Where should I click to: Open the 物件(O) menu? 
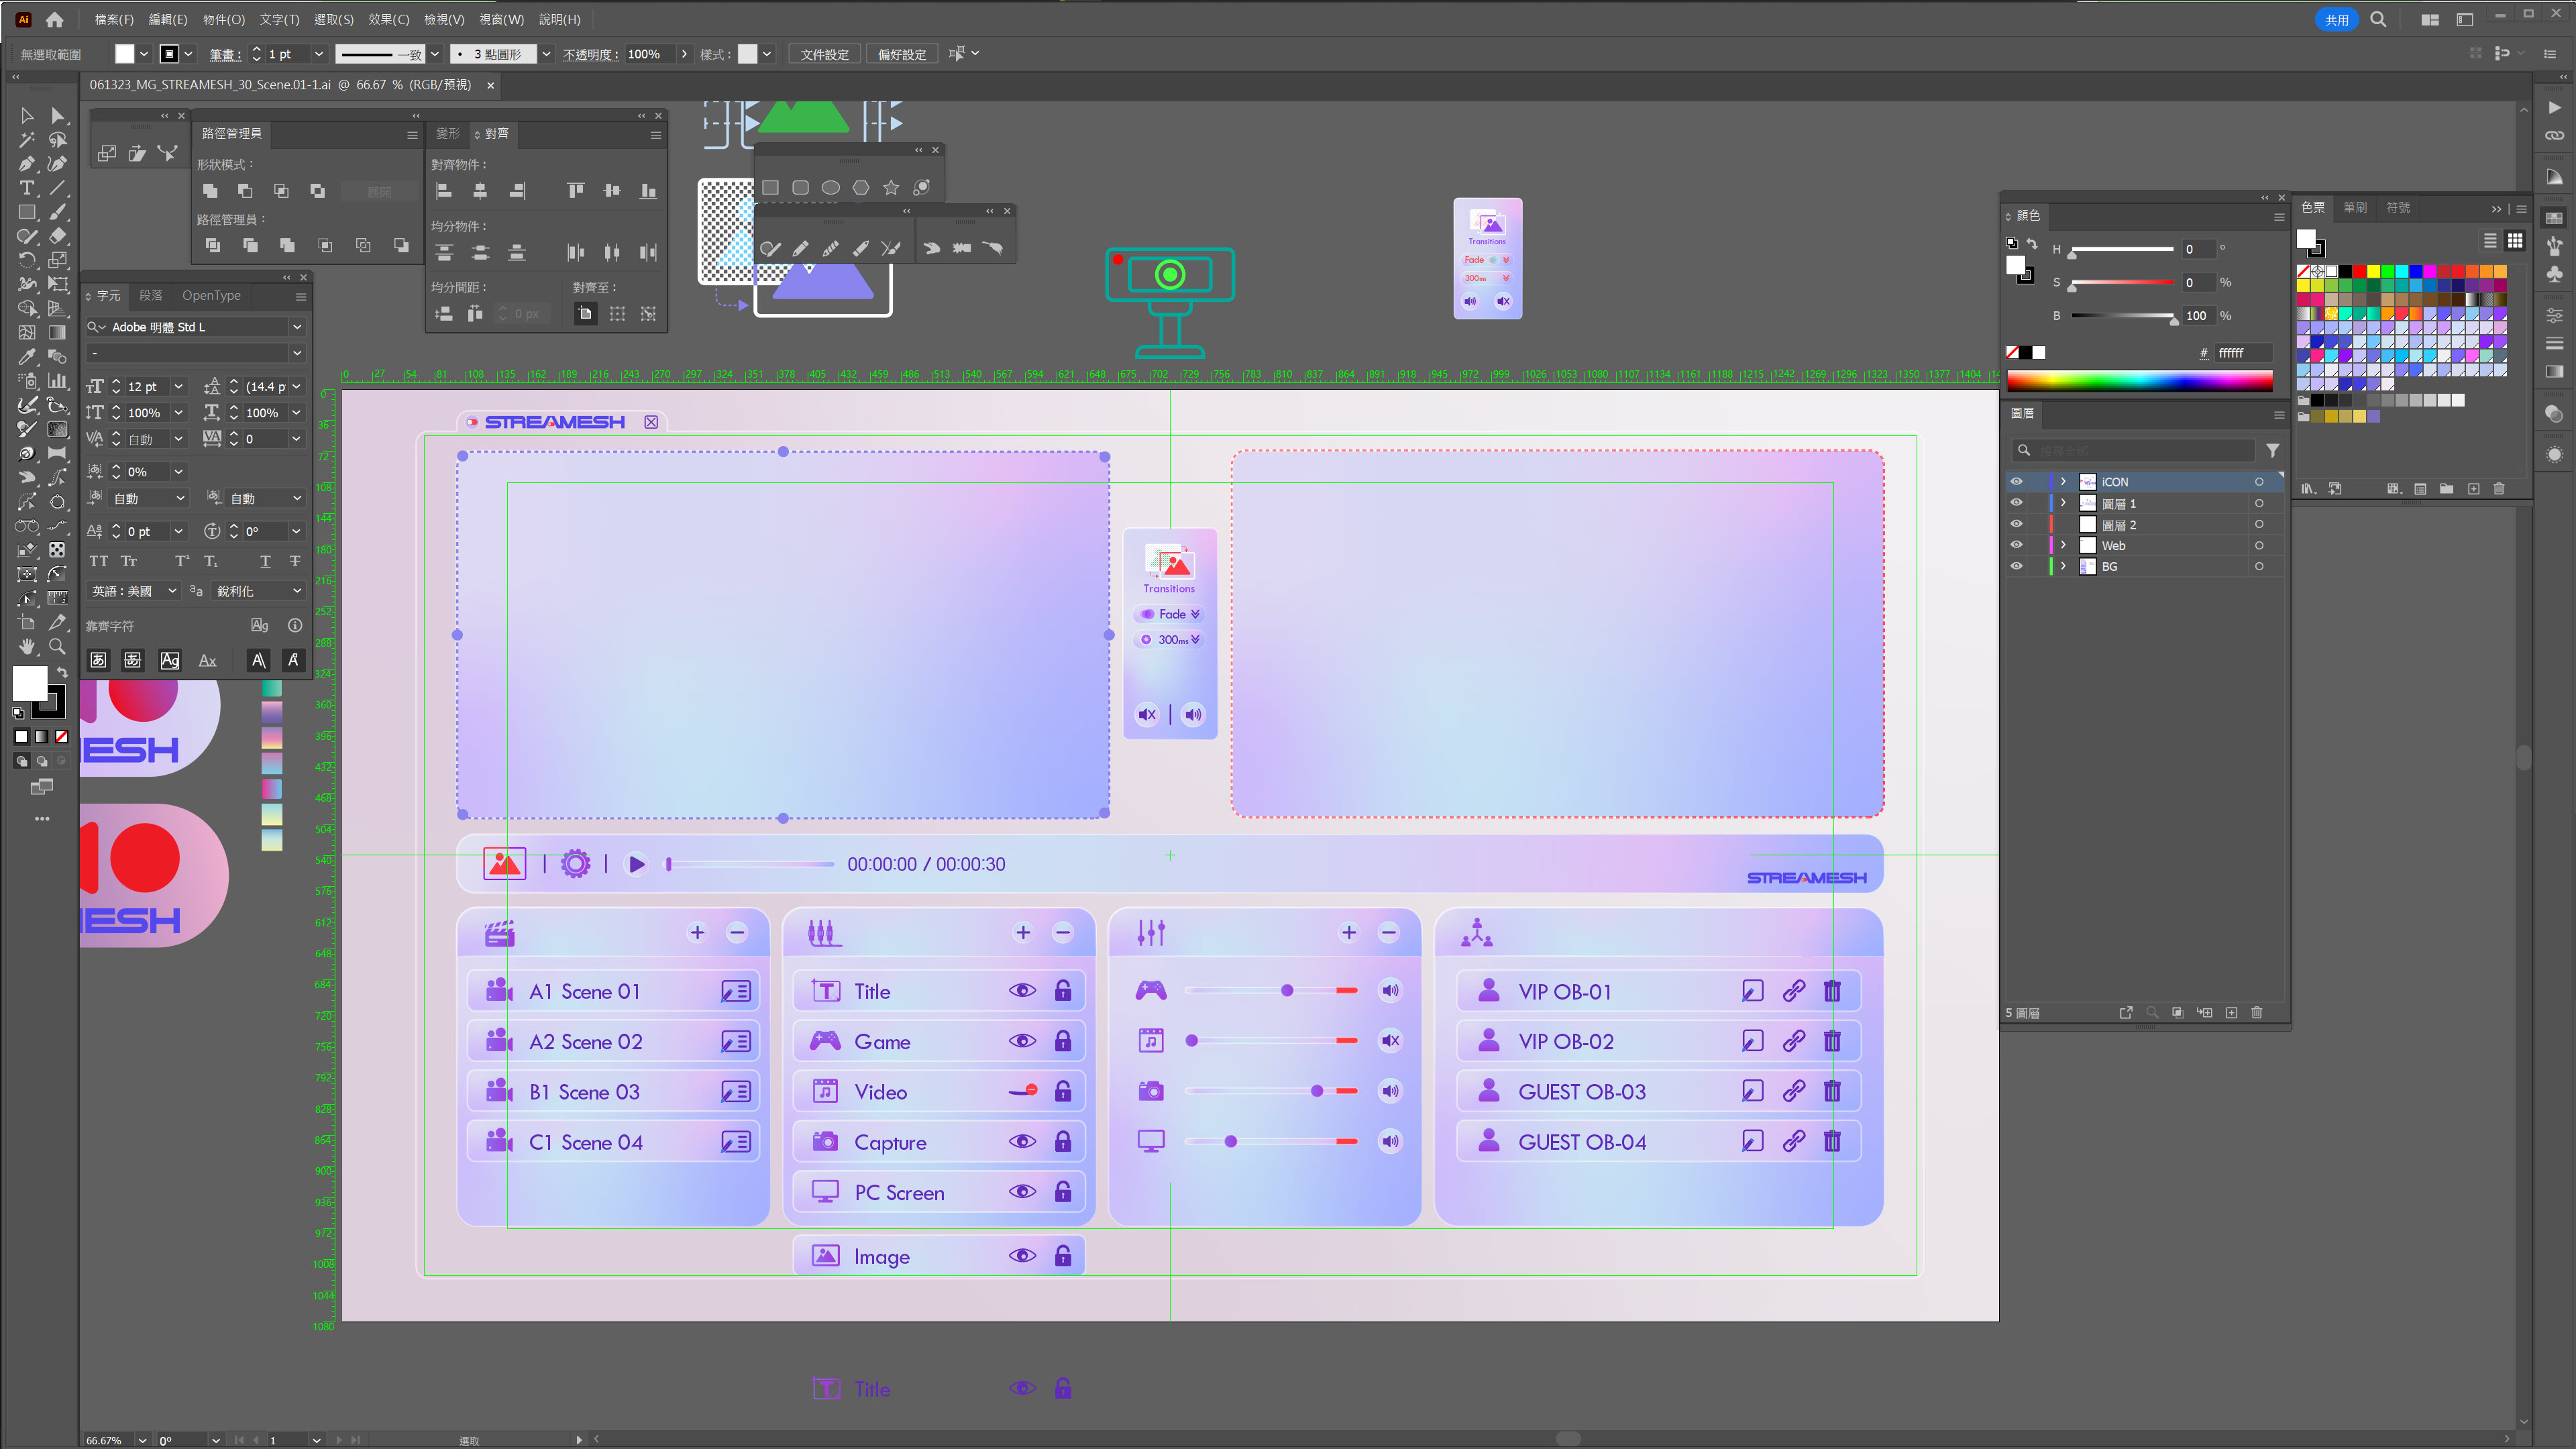[x=223, y=19]
